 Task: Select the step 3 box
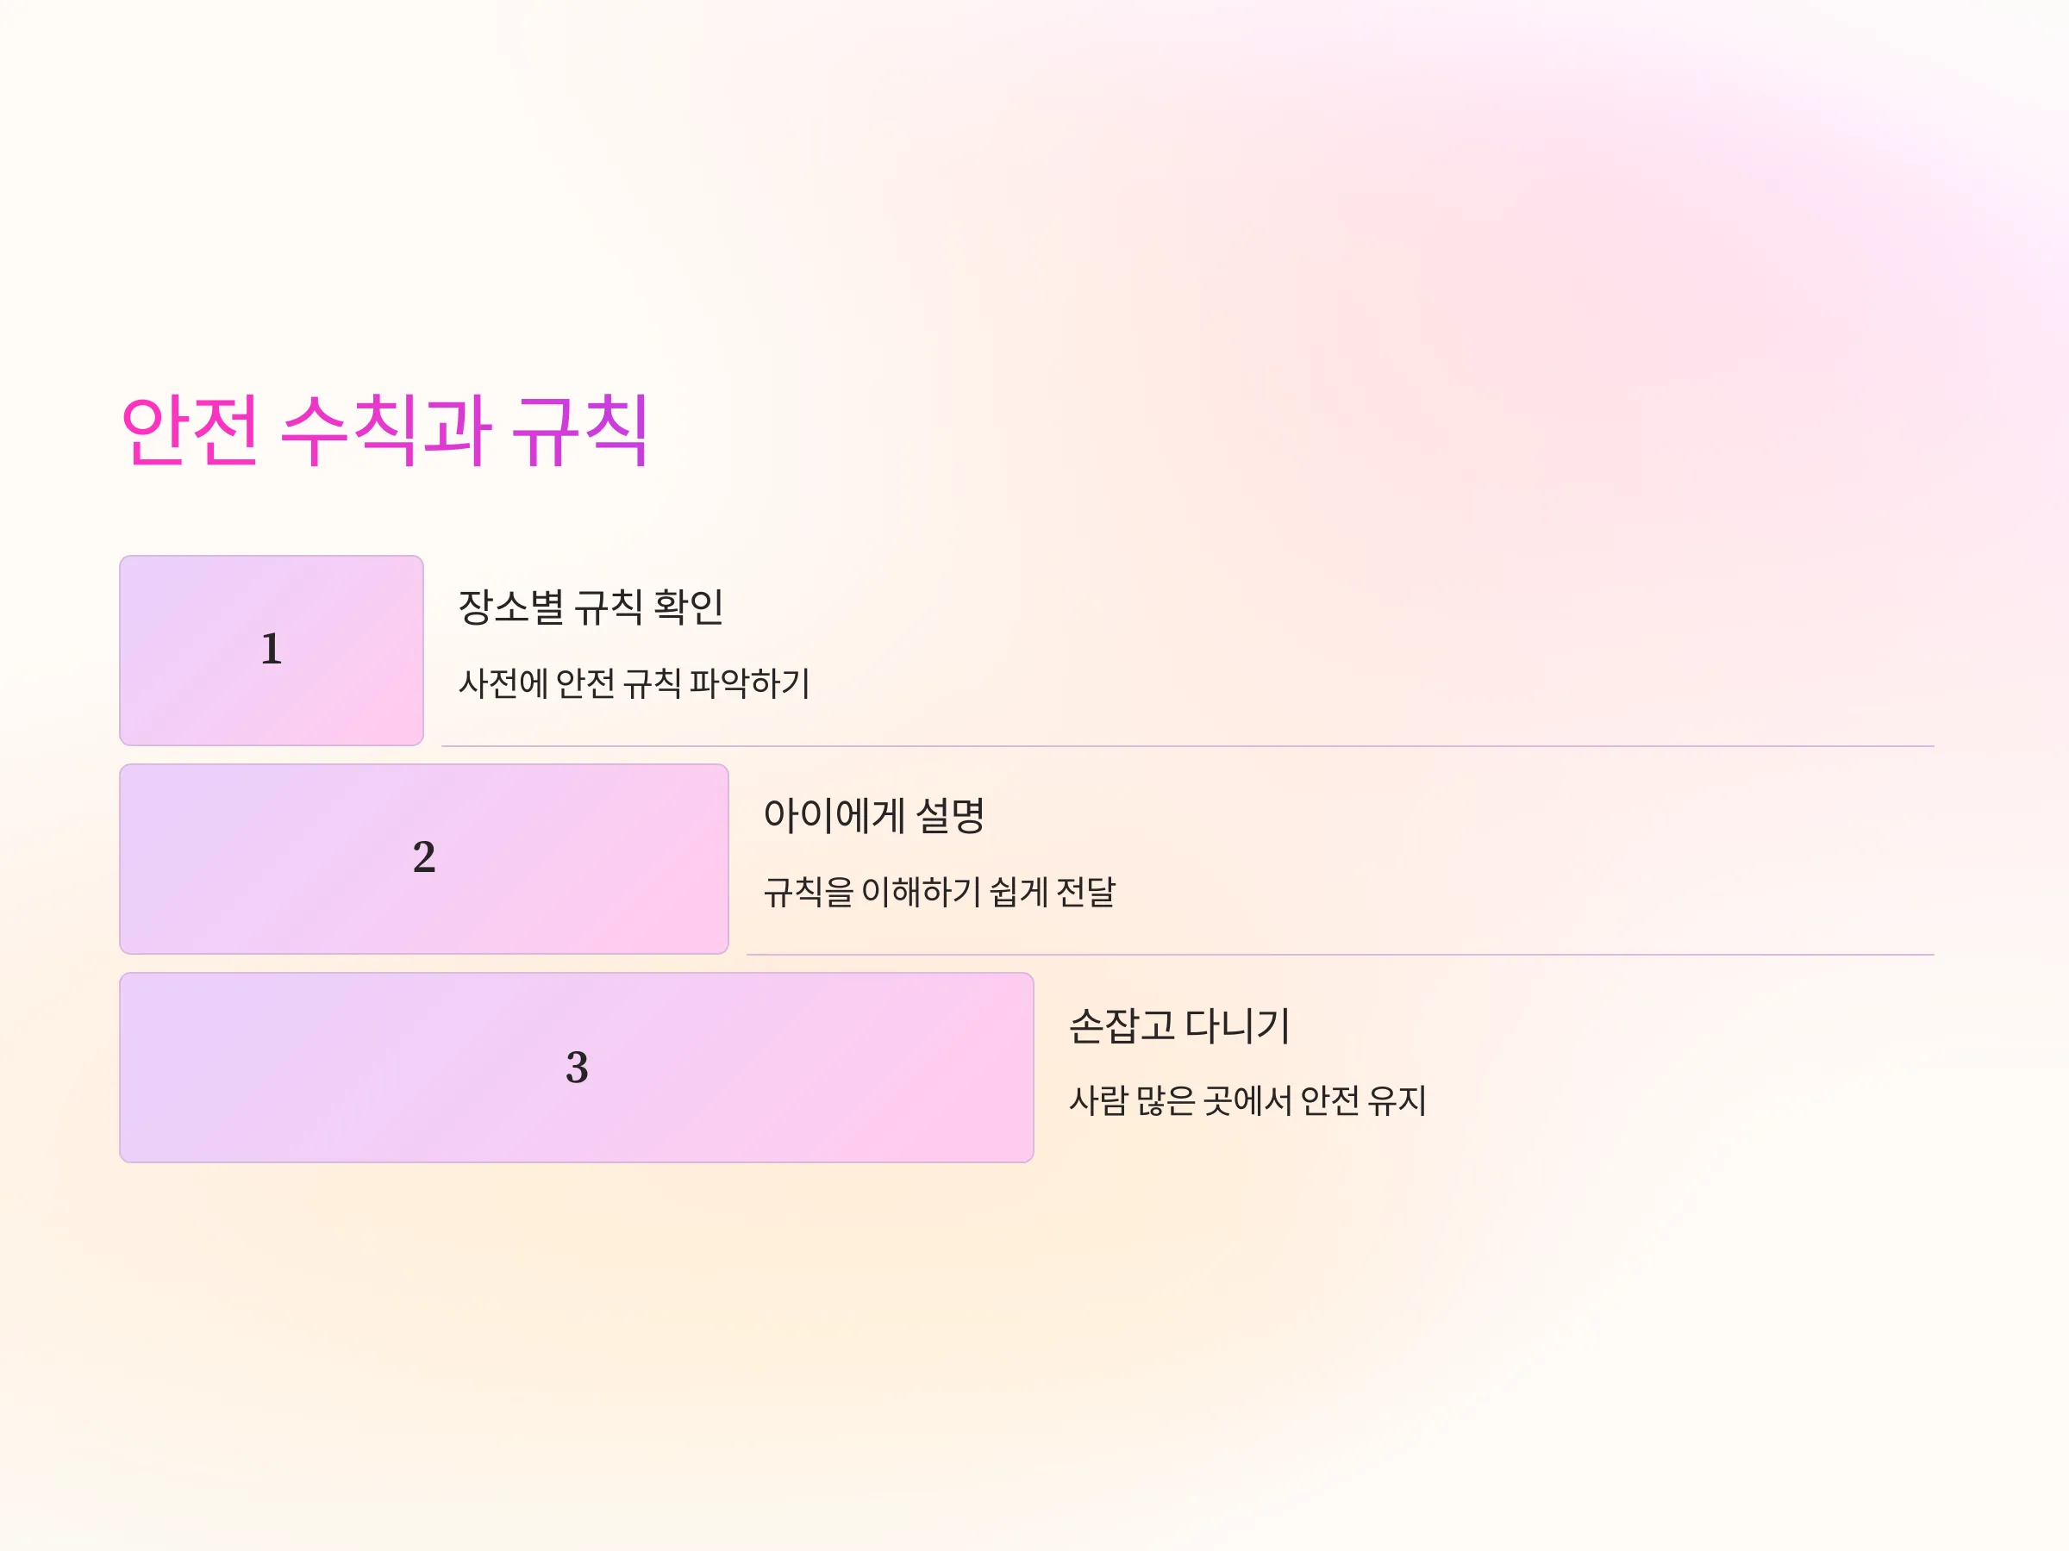(576, 1068)
